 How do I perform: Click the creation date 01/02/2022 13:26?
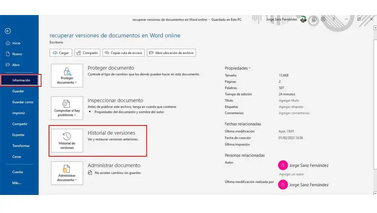coord(291,138)
